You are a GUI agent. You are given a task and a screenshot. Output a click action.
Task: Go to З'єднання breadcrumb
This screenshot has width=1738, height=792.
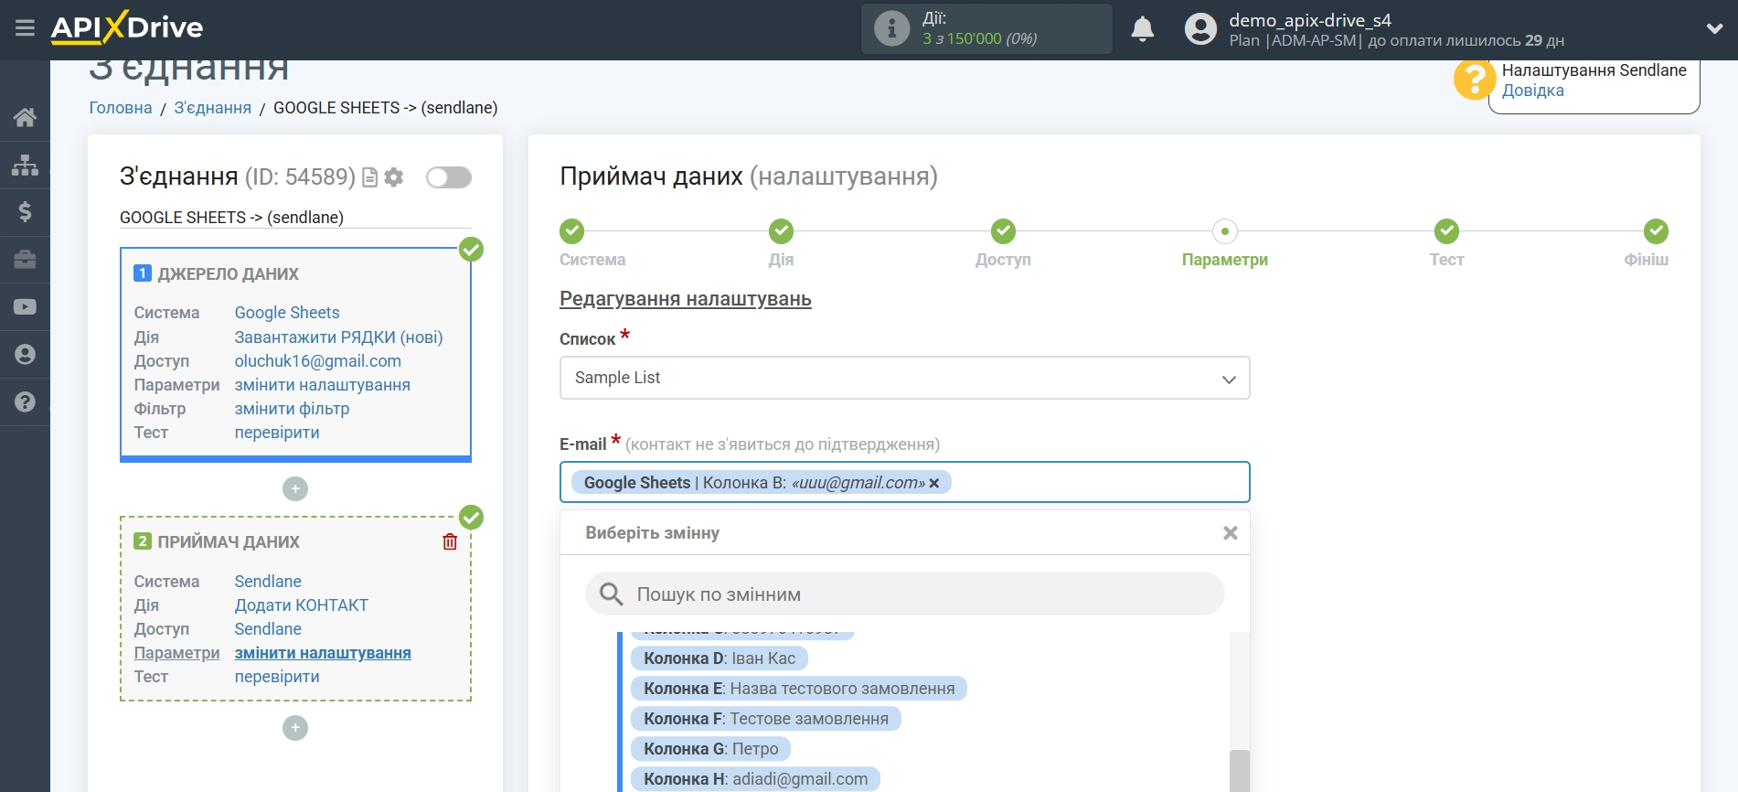[x=213, y=108]
